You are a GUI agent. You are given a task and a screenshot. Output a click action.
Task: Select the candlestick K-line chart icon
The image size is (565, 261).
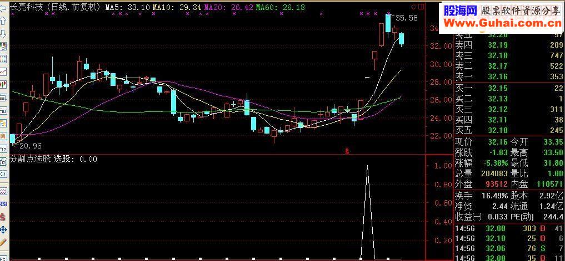(3, 84)
